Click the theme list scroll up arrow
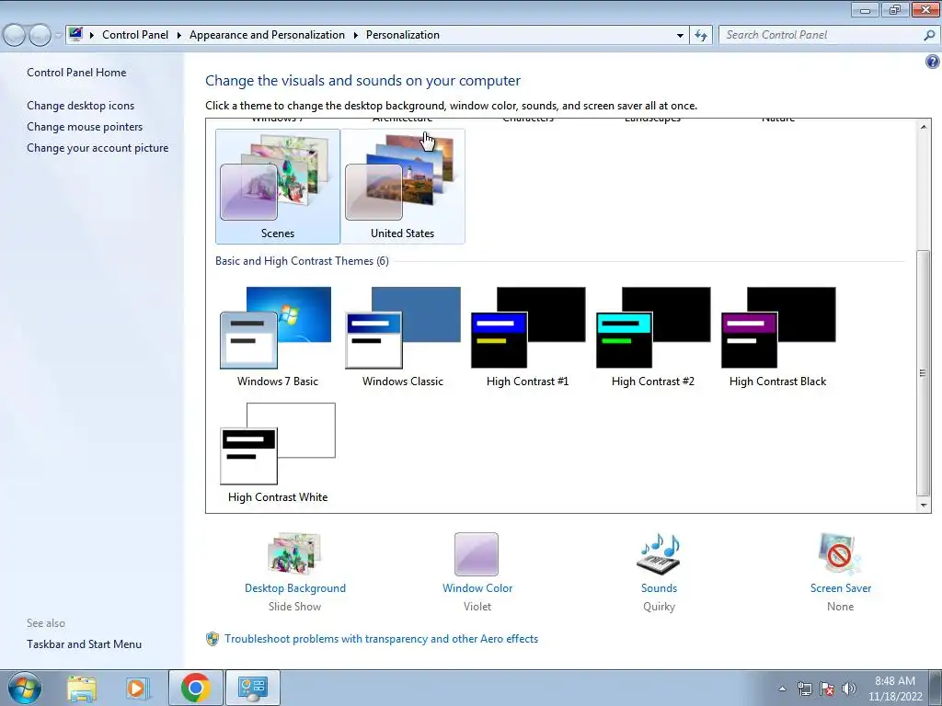Image resolution: width=942 pixels, height=706 pixels. (924, 126)
